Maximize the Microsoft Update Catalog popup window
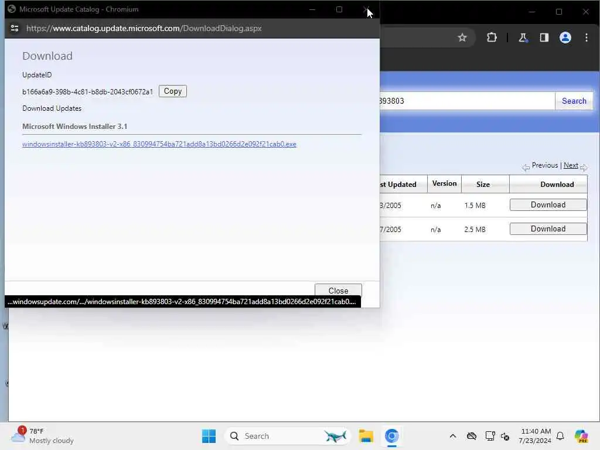The width and height of the screenshot is (600, 450). tap(339, 9)
